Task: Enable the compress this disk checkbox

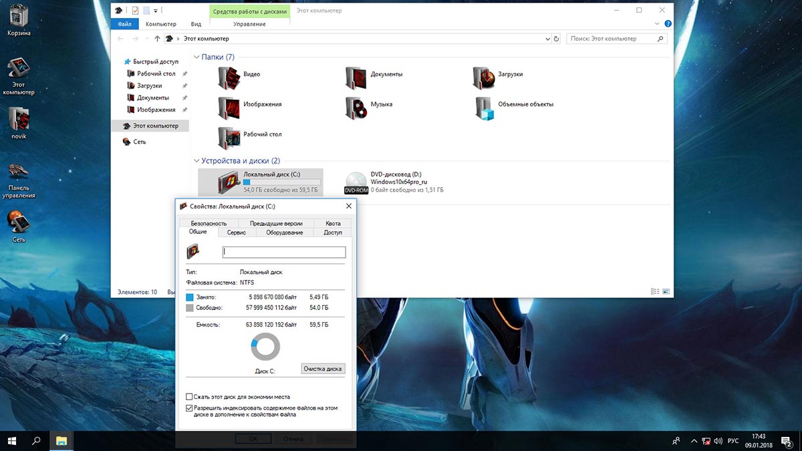Action: pos(190,397)
